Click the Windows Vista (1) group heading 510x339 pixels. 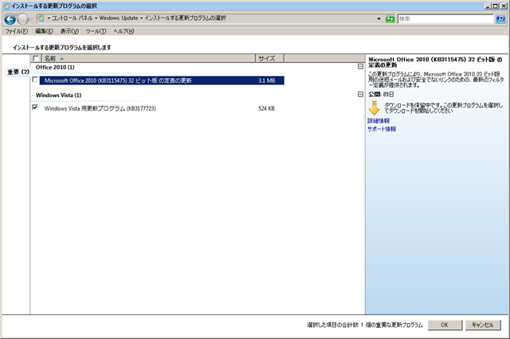(58, 95)
